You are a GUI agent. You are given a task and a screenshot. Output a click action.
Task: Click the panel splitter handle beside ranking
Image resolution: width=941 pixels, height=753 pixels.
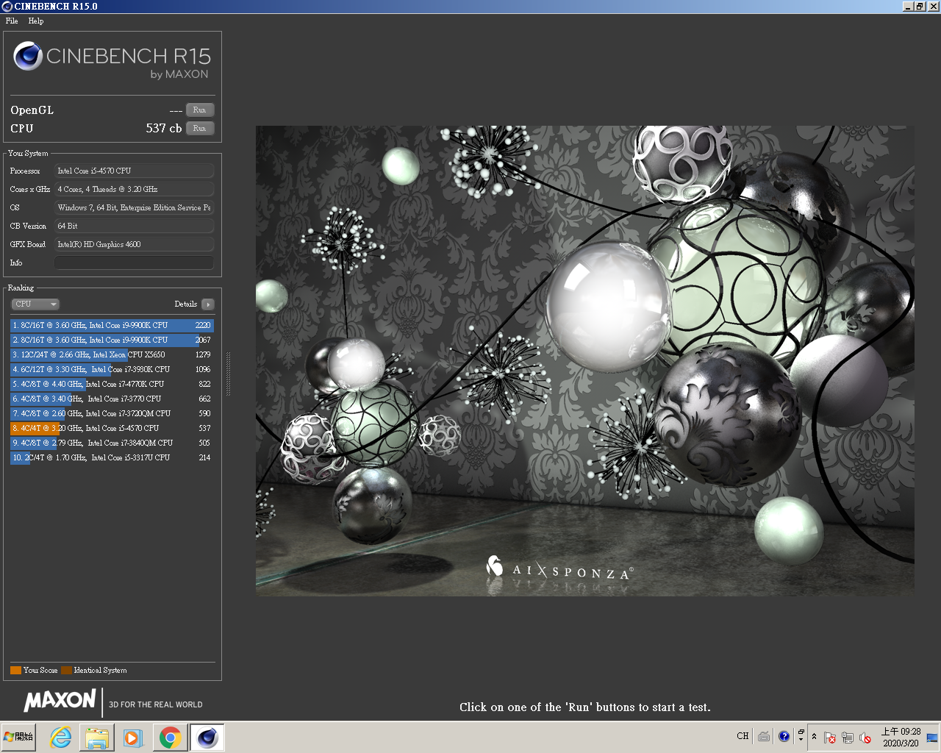pos(228,374)
